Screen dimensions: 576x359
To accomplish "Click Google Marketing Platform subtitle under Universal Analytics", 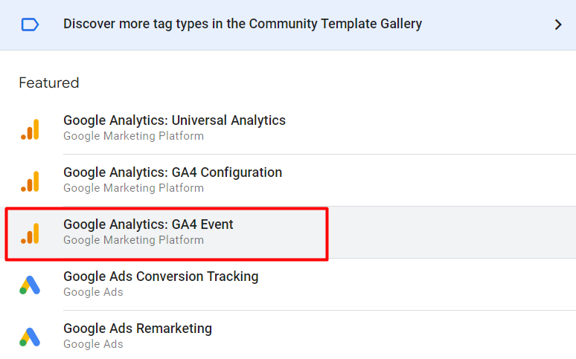I will [x=133, y=136].
